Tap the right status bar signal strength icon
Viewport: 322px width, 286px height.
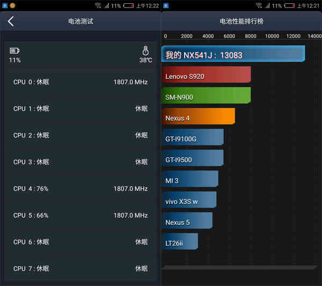[267, 5]
